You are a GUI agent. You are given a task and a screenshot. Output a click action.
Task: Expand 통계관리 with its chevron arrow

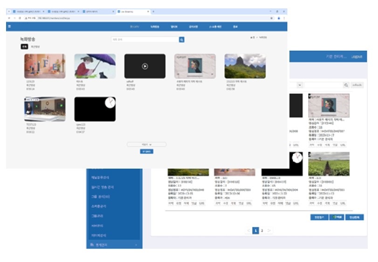(136, 245)
